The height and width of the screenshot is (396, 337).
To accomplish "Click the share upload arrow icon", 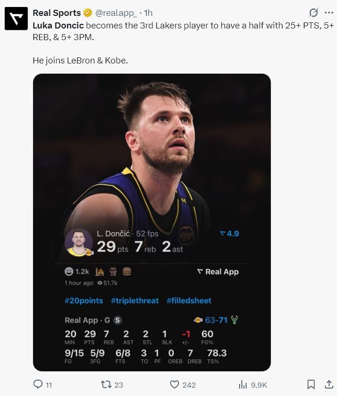I will pyautogui.click(x=329, y=384).
